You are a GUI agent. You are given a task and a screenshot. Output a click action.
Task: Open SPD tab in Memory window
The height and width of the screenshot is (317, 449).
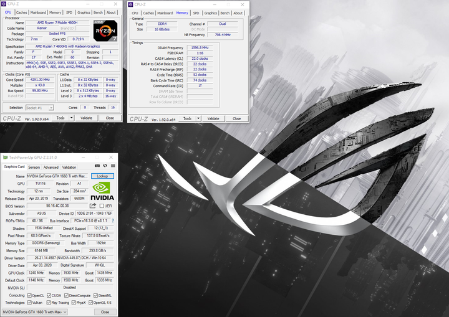(196, 13)
